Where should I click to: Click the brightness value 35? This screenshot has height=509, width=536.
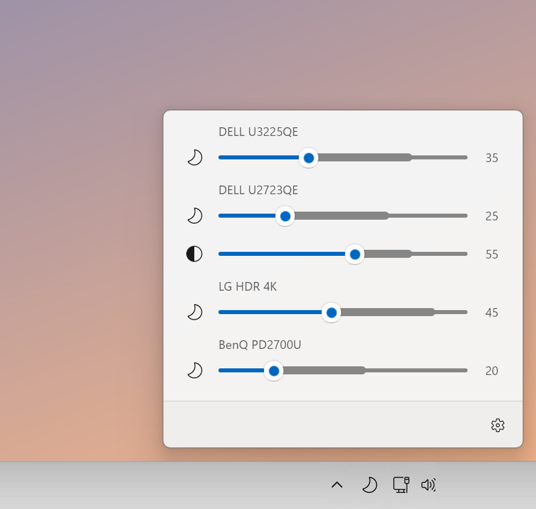[492, 158]
